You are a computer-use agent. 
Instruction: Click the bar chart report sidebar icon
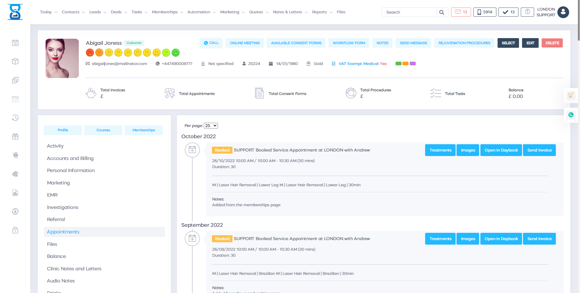[15, 193]
